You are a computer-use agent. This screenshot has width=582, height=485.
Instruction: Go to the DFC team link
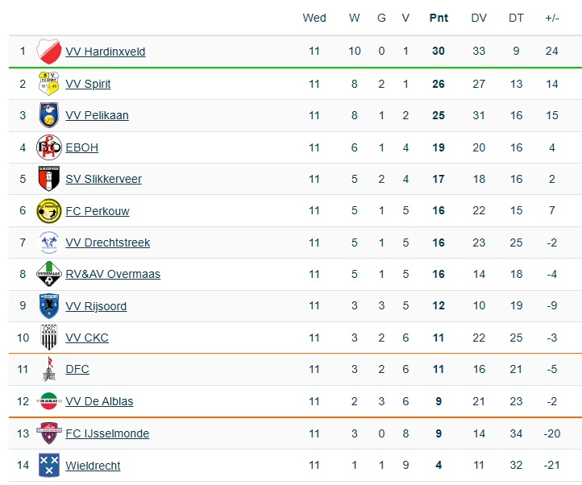(77, 370)
